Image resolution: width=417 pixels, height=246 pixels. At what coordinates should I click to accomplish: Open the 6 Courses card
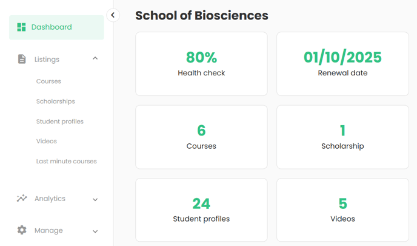click(x=201, y=137)
